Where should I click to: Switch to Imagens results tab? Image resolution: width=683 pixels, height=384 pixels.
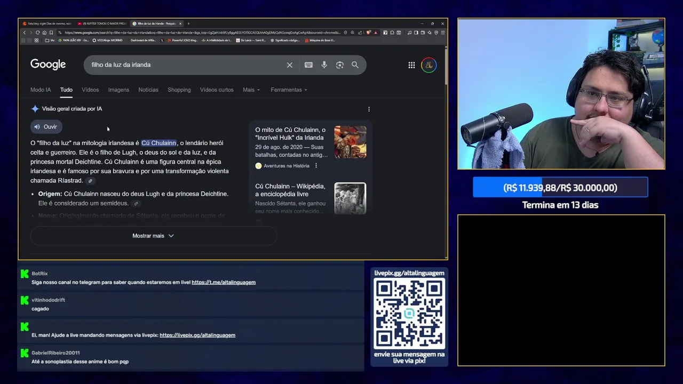click(x=118, y=90)
